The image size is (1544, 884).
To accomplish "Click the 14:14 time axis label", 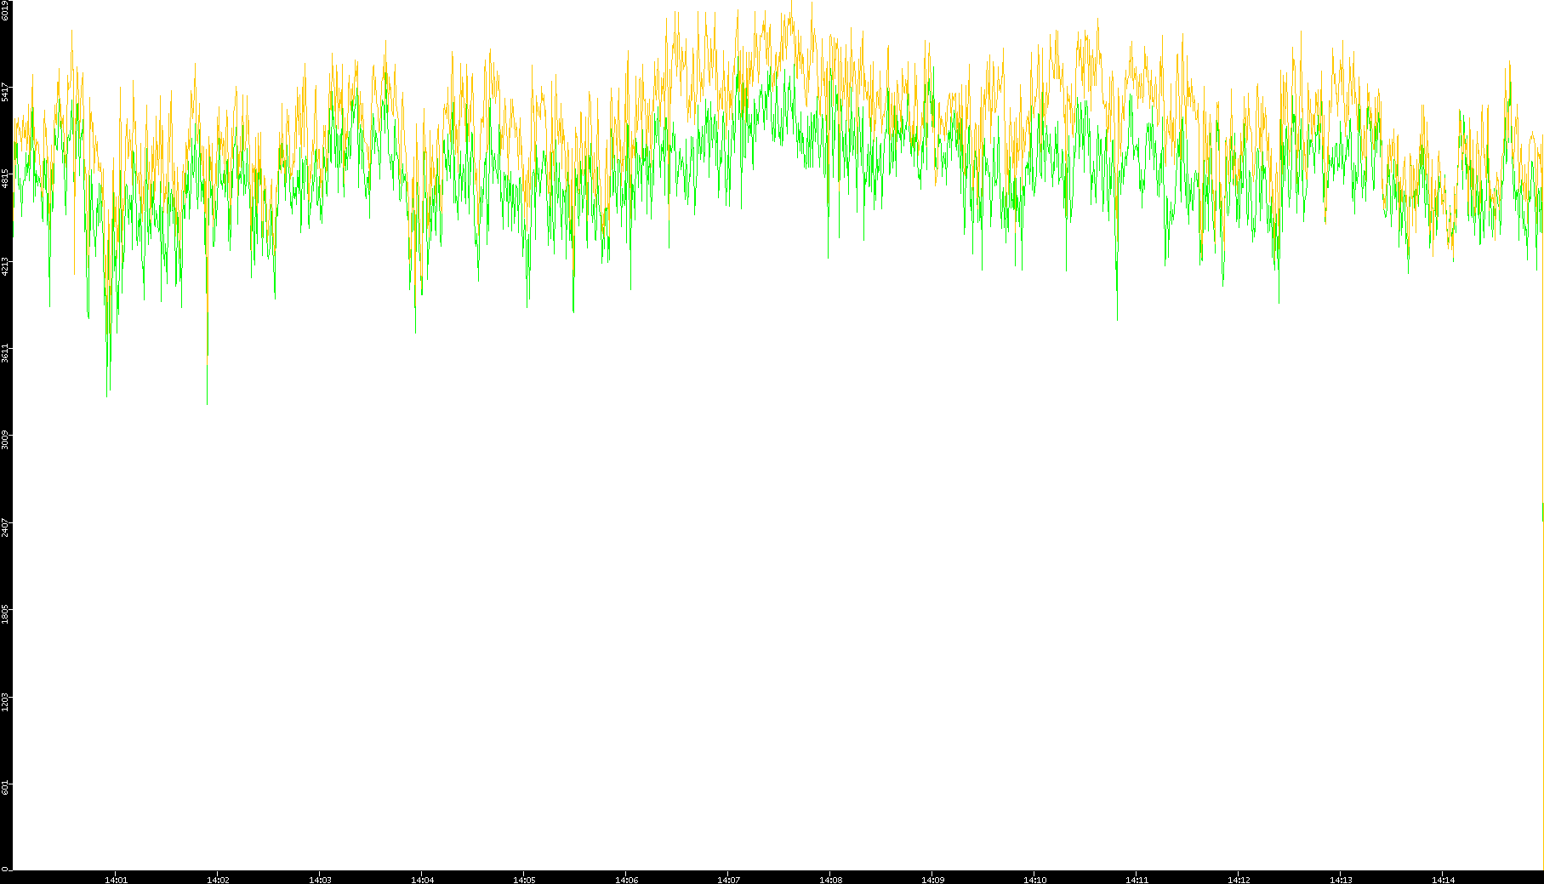I will pos(1443,880).
